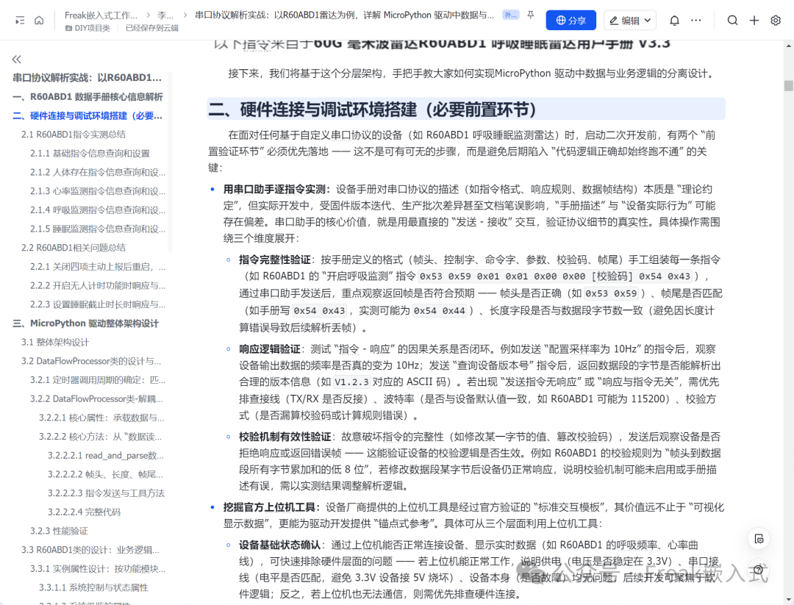Select outline item 2.1 R60ABD1指令实测总结
This screenshot has width=794, height=605.
point(74,135)
